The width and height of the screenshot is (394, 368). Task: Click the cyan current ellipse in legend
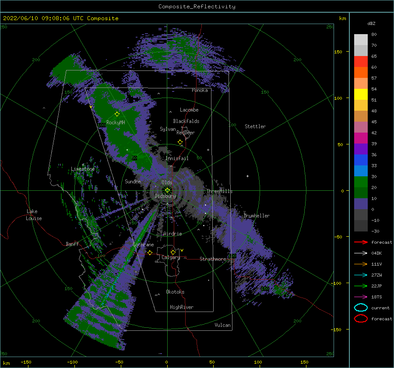pyautogui.click(x=361, y=308)
